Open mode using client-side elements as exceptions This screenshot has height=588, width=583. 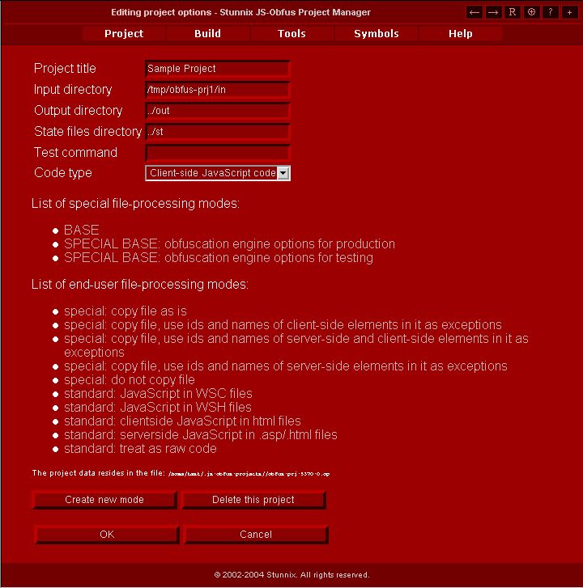point(283,325)
